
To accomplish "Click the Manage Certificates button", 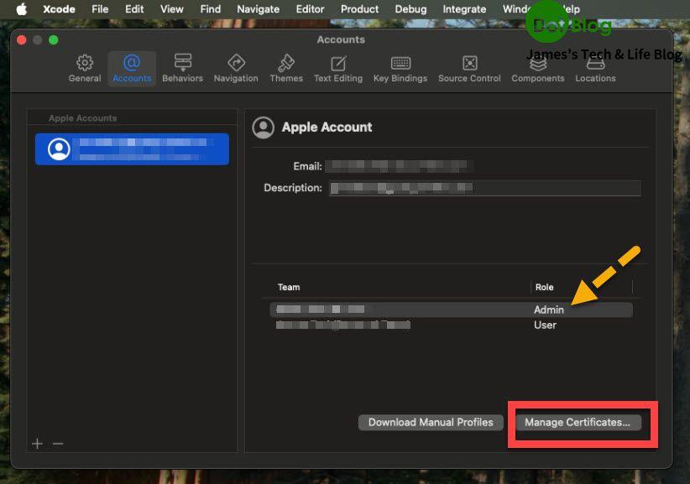I will point(578,423).
